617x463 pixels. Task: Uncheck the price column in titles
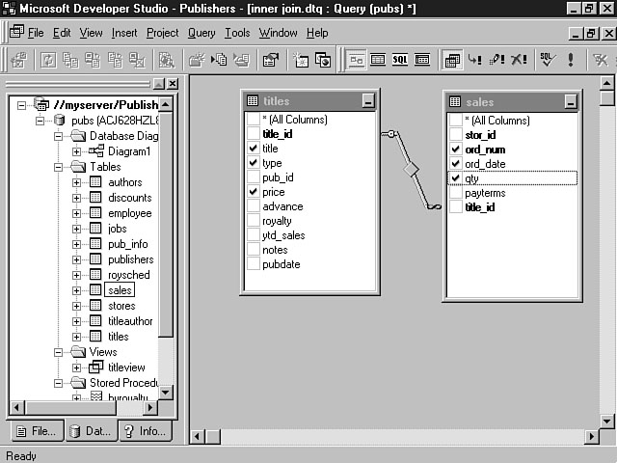click(253, 193)
